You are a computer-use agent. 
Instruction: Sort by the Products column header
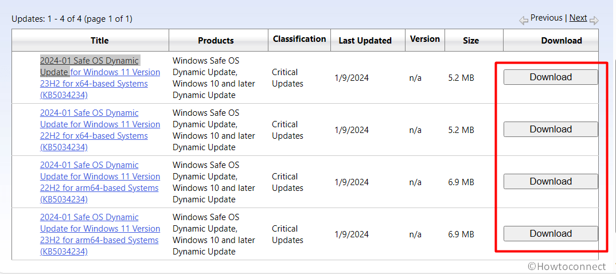click(216, 40)
